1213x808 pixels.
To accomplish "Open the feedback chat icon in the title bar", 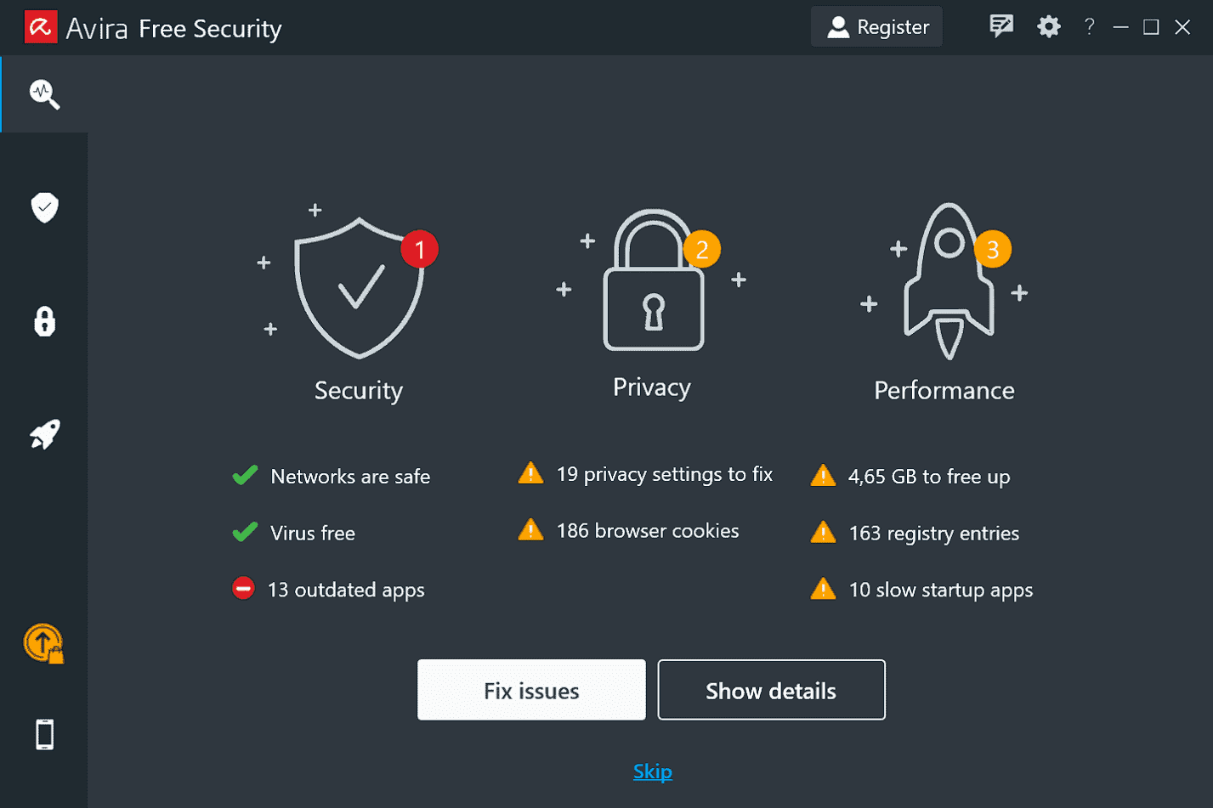I will (x=1000, y=25).
